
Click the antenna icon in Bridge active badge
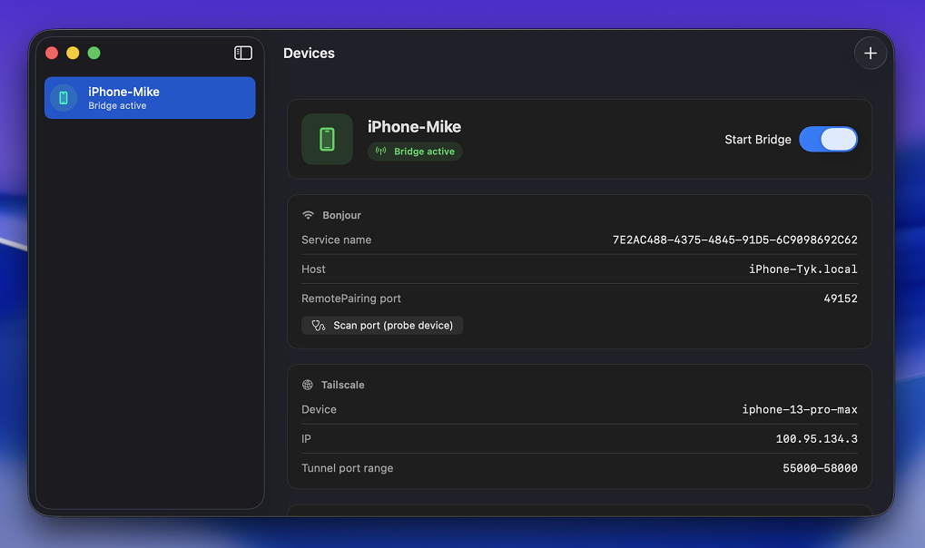point(381,151)
